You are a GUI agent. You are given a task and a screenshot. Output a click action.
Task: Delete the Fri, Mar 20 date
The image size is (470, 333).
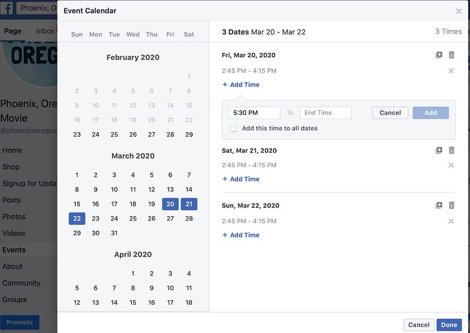pyautogui.click(x=452, y=55)
